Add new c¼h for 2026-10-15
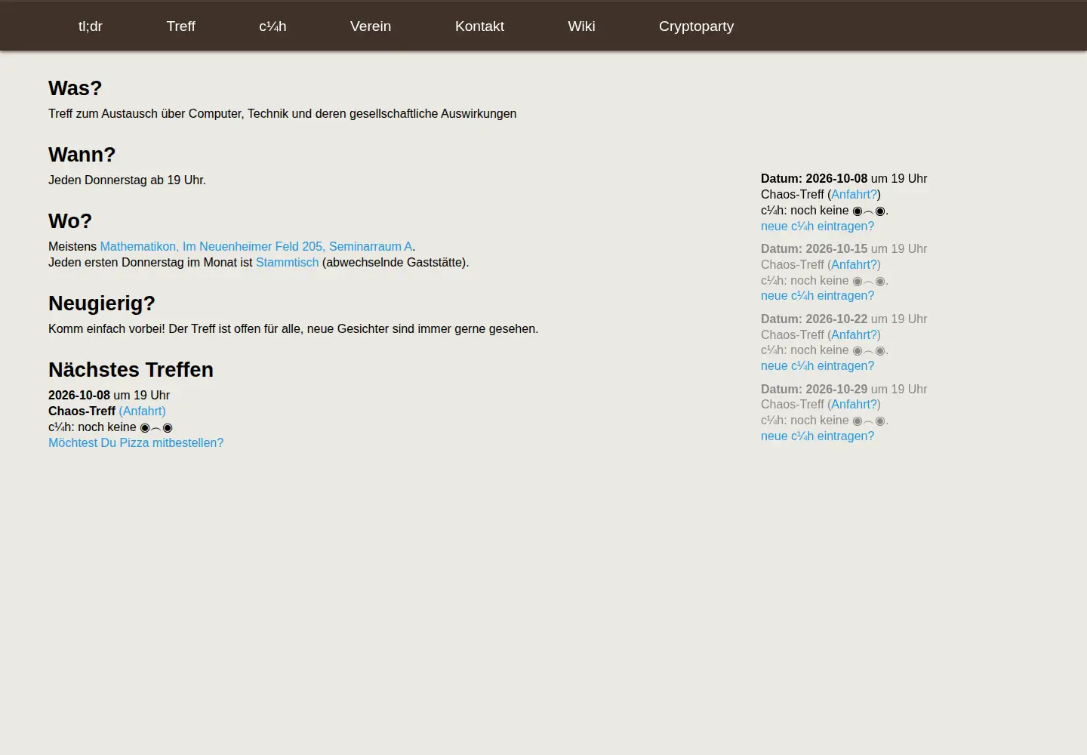Viewport: 1087px width, 755px height. [818, 296]
